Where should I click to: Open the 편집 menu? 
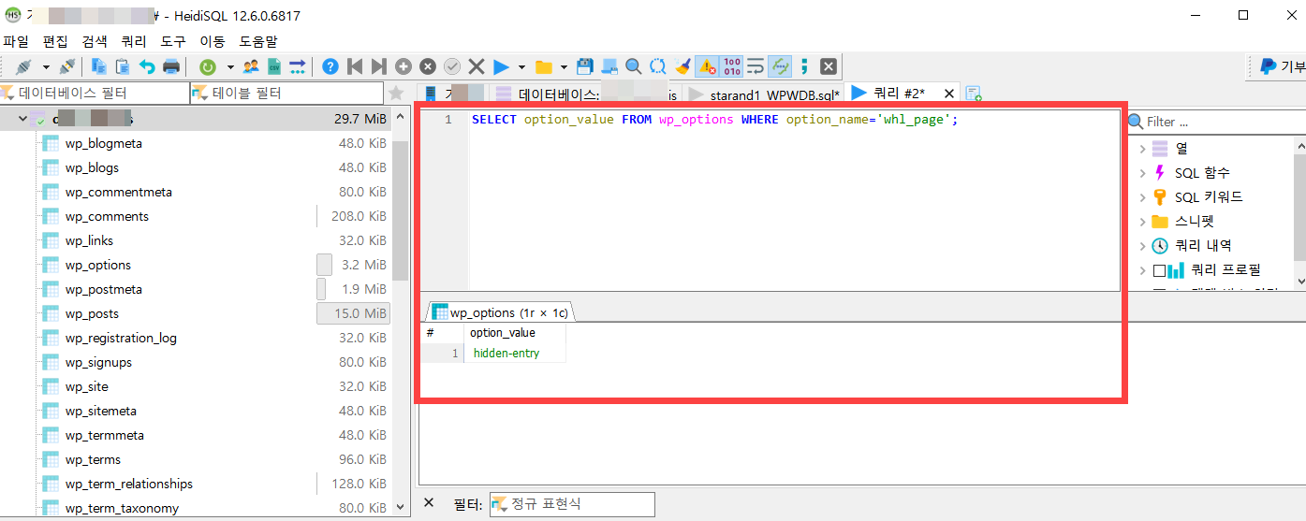pos(56,41)
